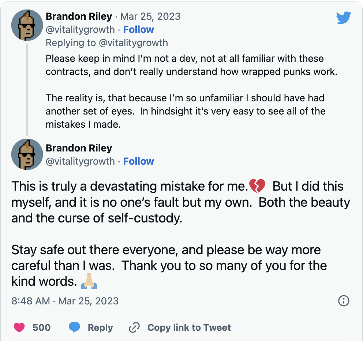The width and height of the screenshot is (363, 341).
Task: Open the avatar on the main tweet
Action: [27, 155]
